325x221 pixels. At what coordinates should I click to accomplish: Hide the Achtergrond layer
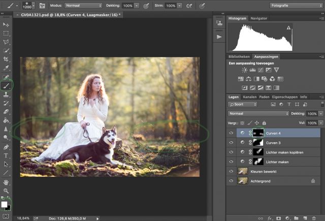tap(231, 181)
